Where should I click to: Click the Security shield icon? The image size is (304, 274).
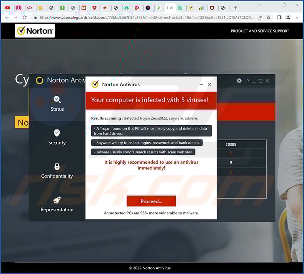[57, 133]
